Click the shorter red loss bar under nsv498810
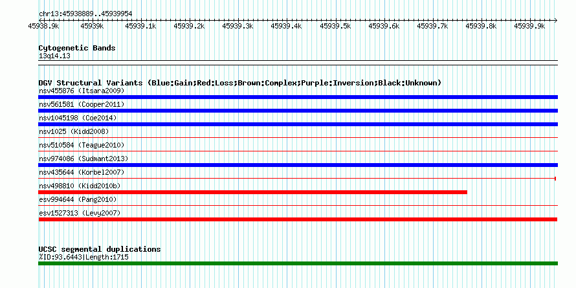Screen dimensions: 576x288 [x=253, y=192]
